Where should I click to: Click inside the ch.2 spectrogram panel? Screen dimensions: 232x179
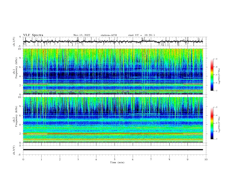point(113,120)
